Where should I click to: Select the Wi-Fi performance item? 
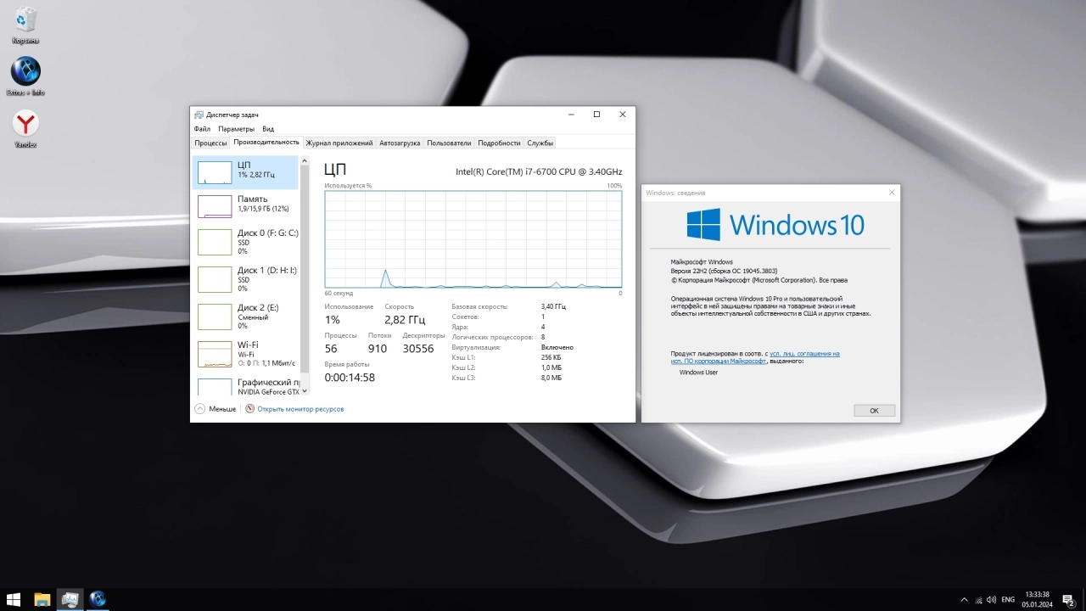pyautogui.click(x=245, y=354)
